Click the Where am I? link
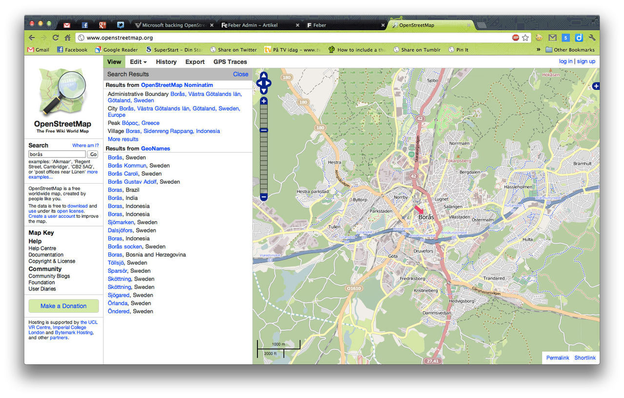The image size is (624, 398). (x=85, y=145)
